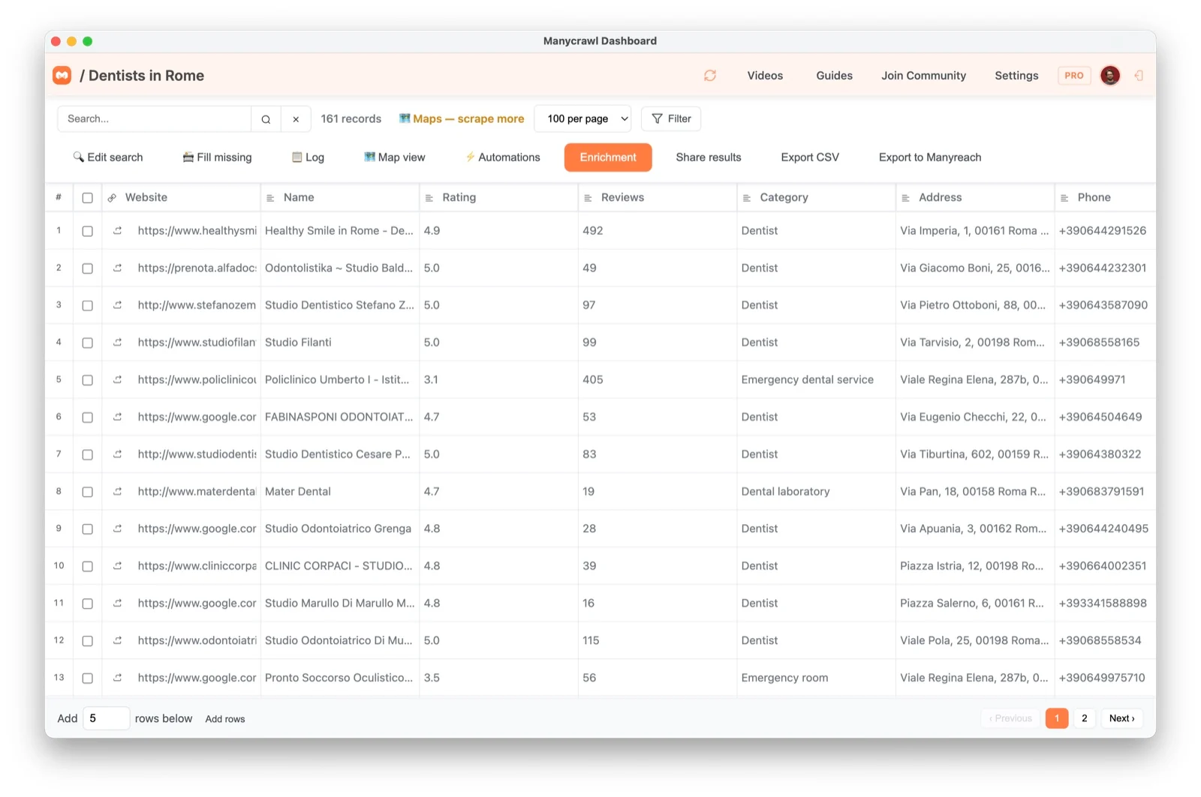Click the Add rows button
1201x797 pixels.
coord(225,719)
